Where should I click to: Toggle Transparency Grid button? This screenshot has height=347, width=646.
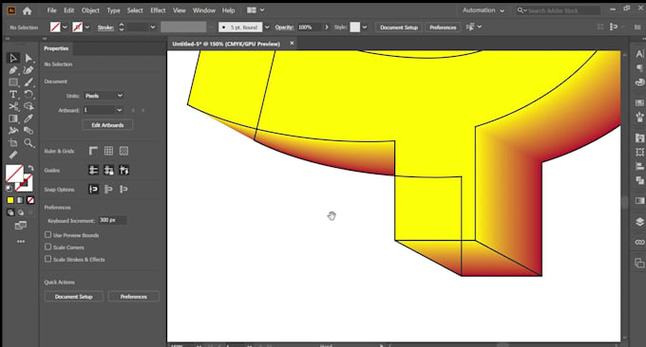(123, 151)
